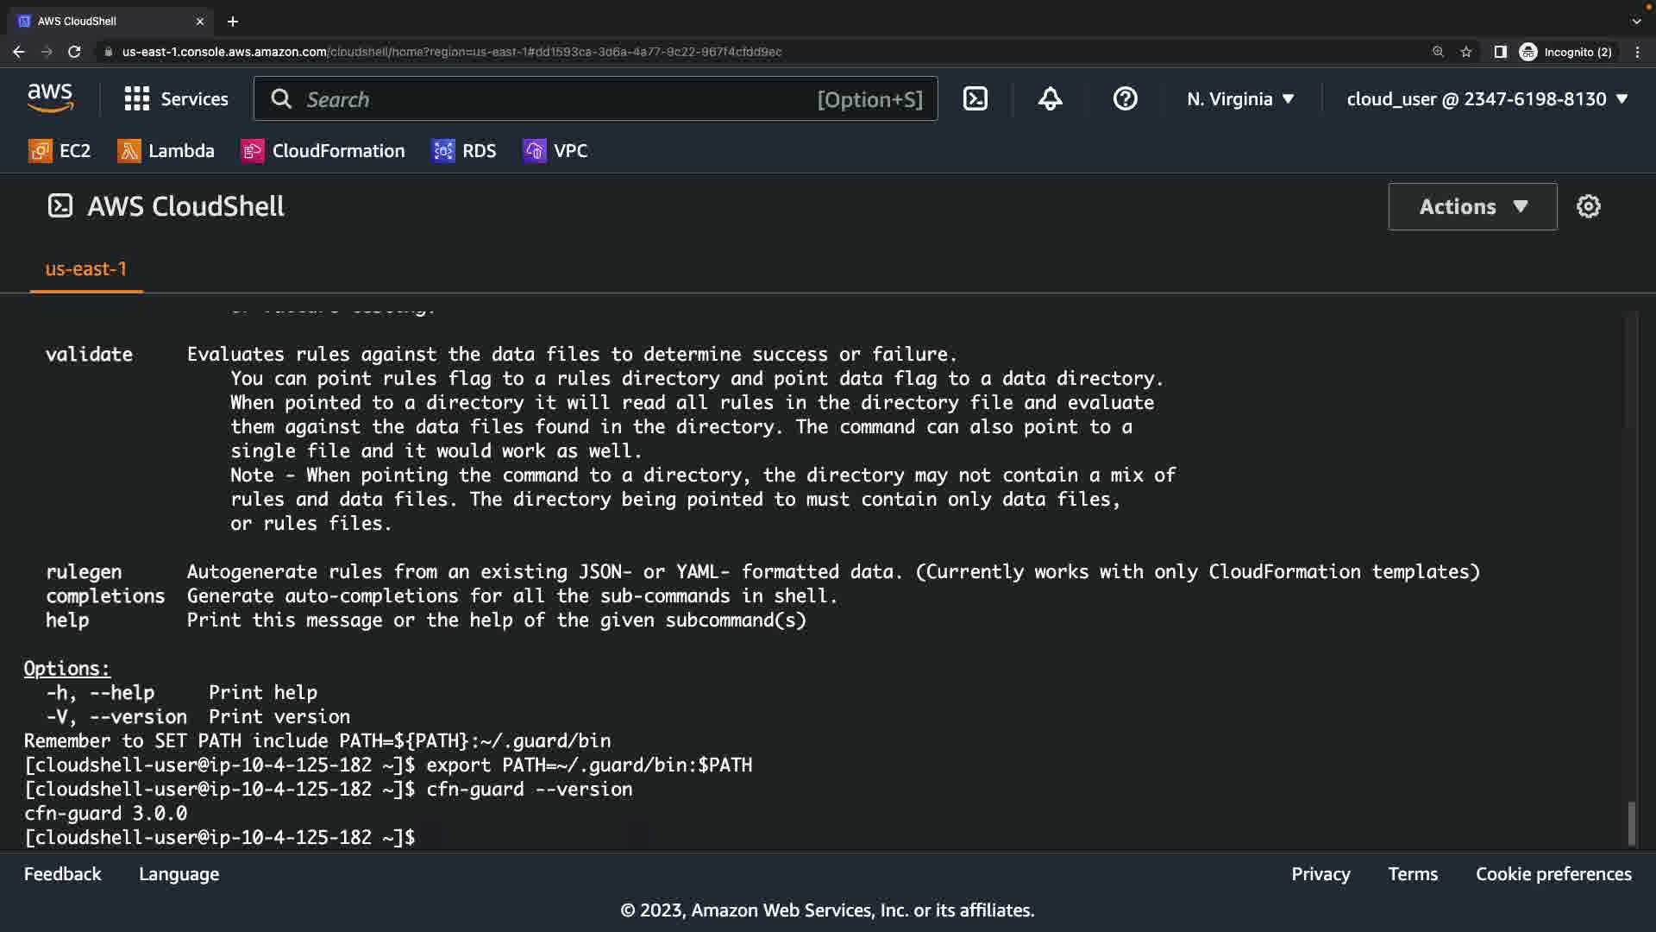Open CloudShell settings gear

pyautogui.click(x=1588, y=206)
